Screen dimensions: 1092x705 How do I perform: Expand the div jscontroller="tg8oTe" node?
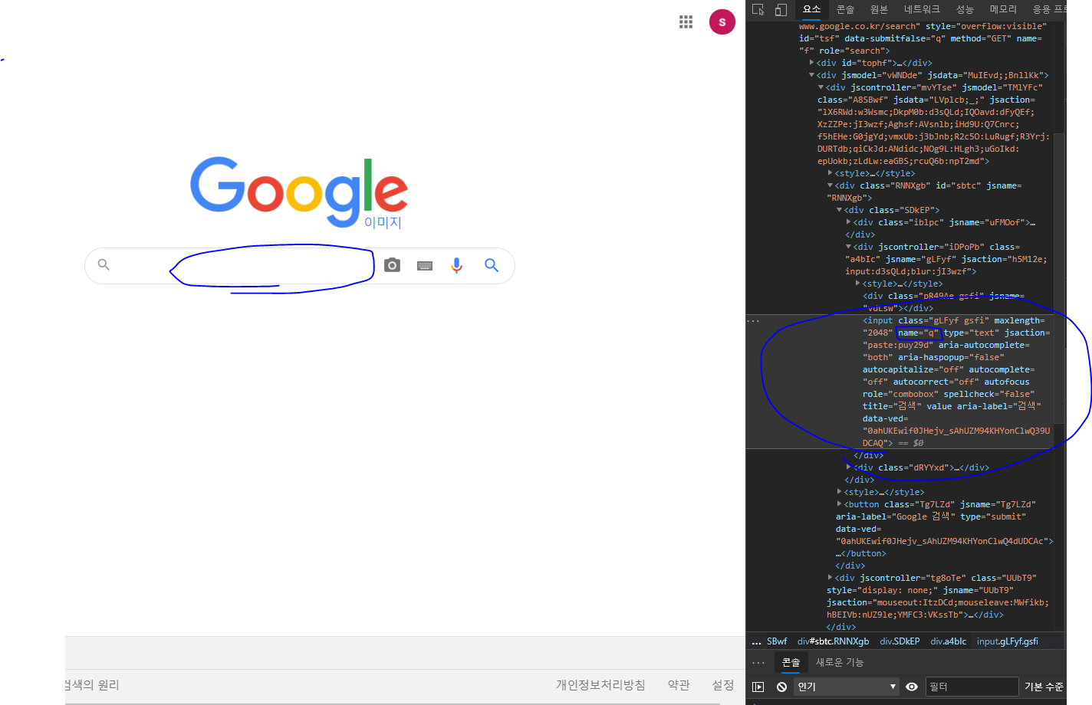tap(830, 578)
